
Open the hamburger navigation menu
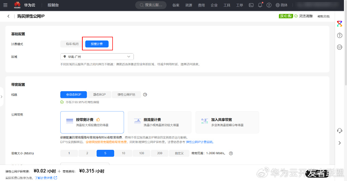[x=5, y=5]
